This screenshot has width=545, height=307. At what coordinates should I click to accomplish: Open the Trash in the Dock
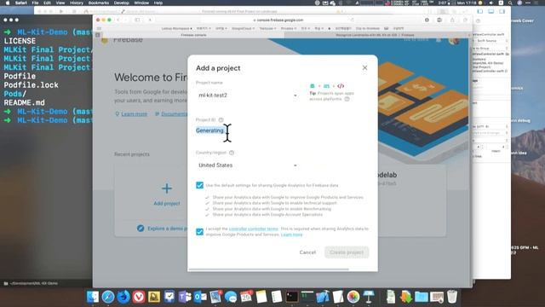(x=452, y=297)
